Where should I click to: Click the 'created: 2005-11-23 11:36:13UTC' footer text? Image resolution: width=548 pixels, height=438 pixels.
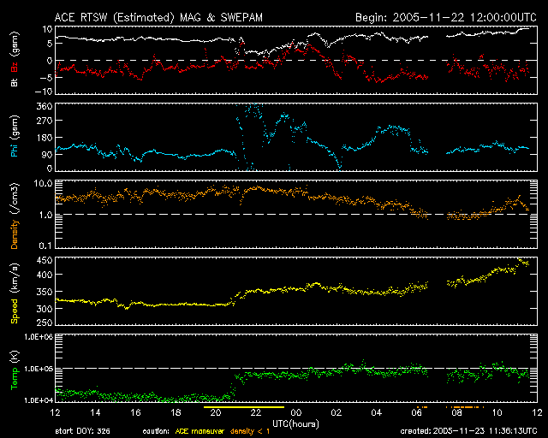click(468, 431)
